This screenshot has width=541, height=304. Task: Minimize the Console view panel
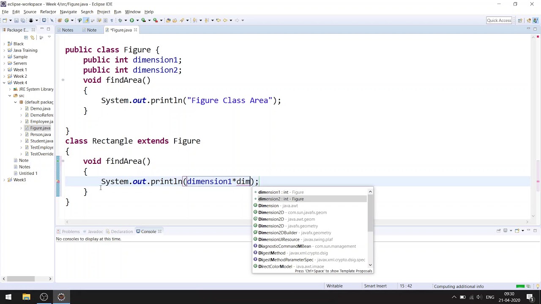[528, 230]
